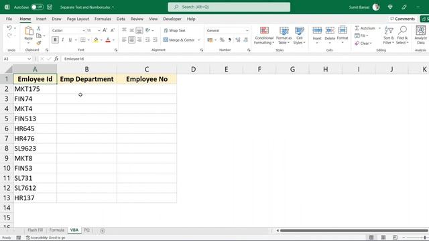Click the Orientation text angle icon
The image size is (429, 241).
[x=148, y=30]
